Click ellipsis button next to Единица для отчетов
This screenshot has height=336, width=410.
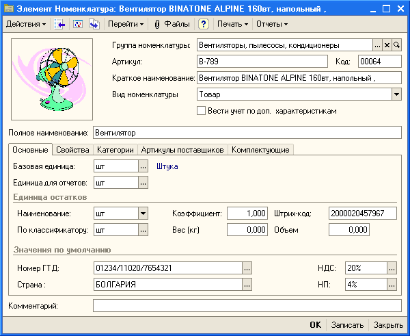[143, 183]
